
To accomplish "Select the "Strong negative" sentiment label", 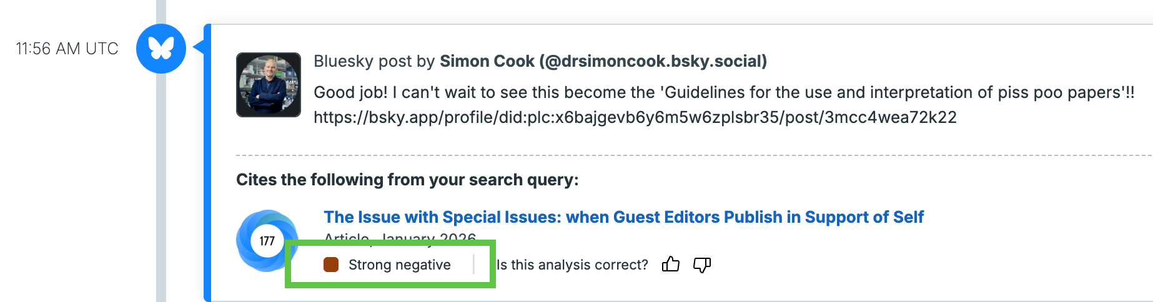I will coord(399,265).
